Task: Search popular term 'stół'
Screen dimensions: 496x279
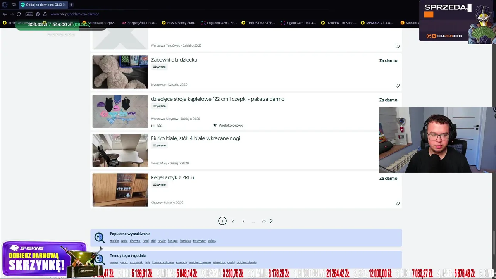Action: 153,241
